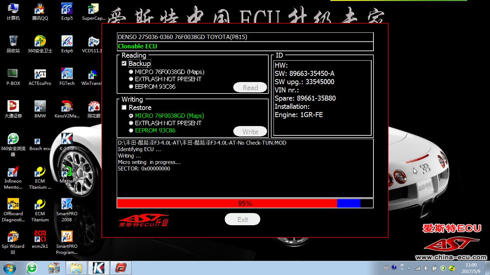Click the Engine: 1GR-FE line
490x275 pixels.
point(299,115)
